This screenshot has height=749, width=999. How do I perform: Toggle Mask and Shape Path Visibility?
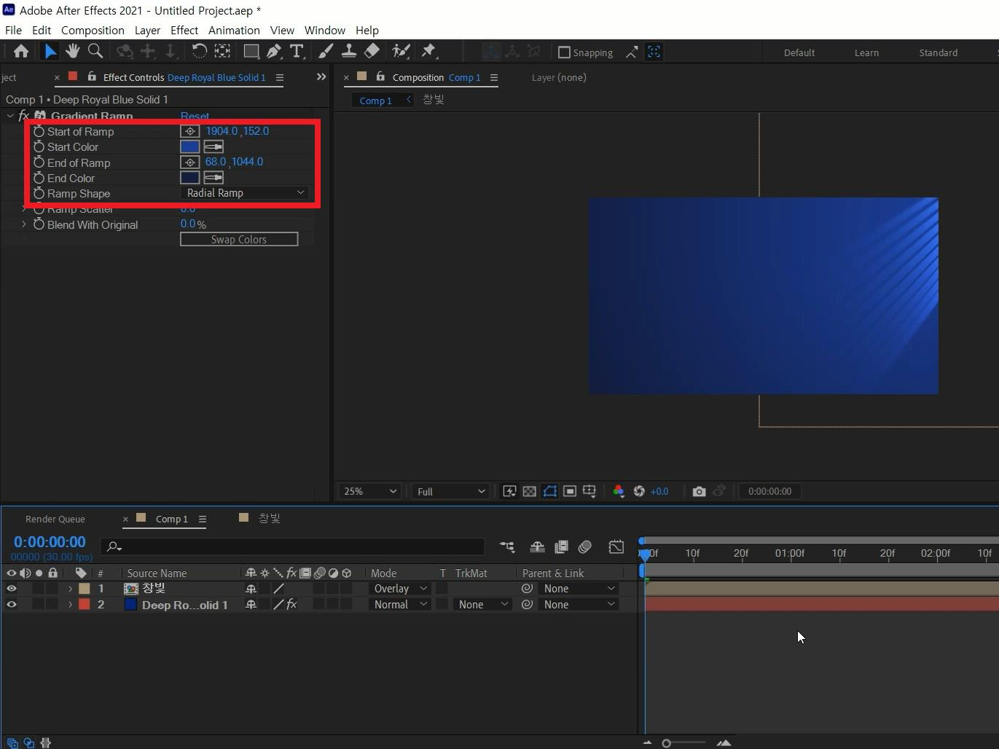click(x=550, y=491)
